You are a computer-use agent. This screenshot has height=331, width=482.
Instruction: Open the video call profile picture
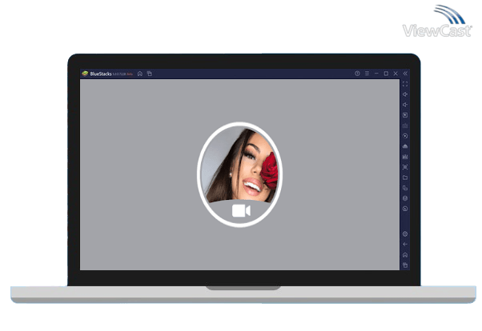click(239, 174)
